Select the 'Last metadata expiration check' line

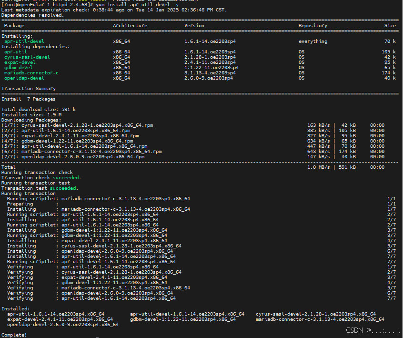(x=114, y=10)
